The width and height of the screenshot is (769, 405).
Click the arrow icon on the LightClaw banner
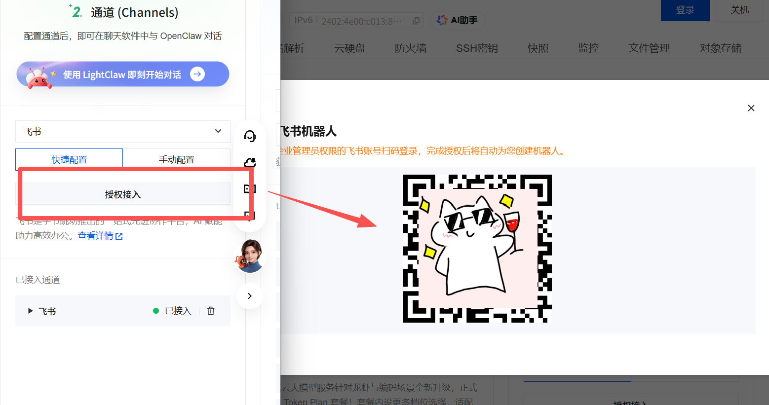(197, 74)
